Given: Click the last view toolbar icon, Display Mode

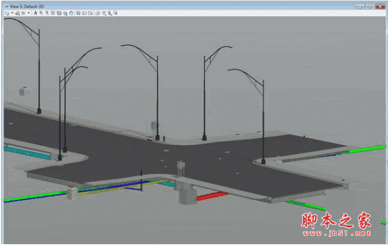Looking at the screenshot, I should (116, 13).
